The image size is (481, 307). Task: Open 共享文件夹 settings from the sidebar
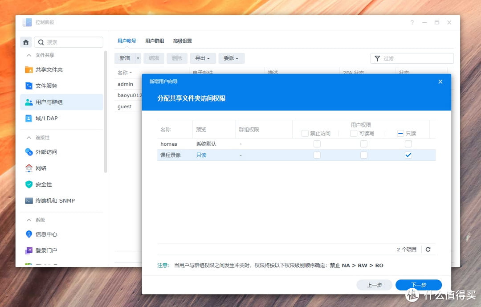[48, 70]
